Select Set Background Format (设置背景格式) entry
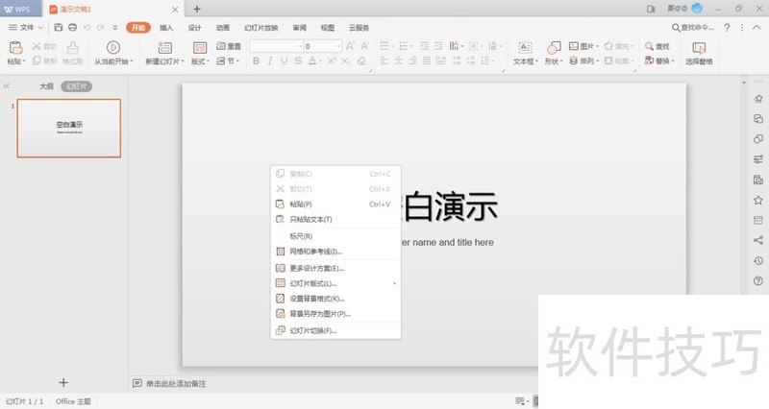The width and height of the screenshot is (769, 409). [316, 299]
